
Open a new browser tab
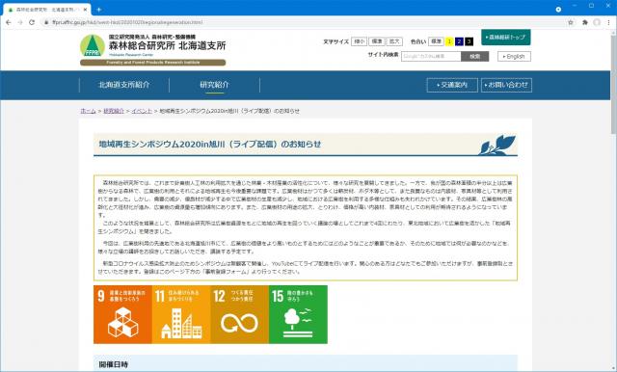pos(98,10)
